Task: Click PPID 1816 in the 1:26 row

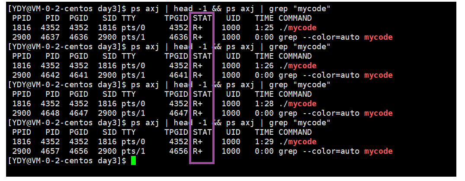Action: (x=22, y=66)
